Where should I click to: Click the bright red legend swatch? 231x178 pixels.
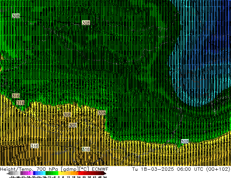tap(79, 173)
